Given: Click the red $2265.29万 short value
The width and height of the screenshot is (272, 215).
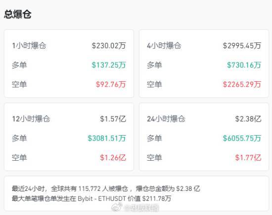Looking at the screenshot, I should [242, 84].
